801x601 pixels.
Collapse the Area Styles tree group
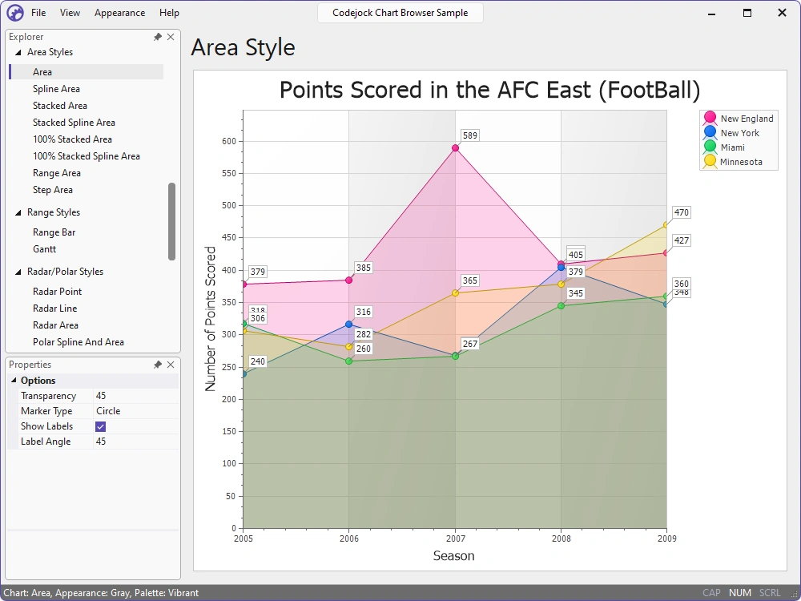point(18,52)
